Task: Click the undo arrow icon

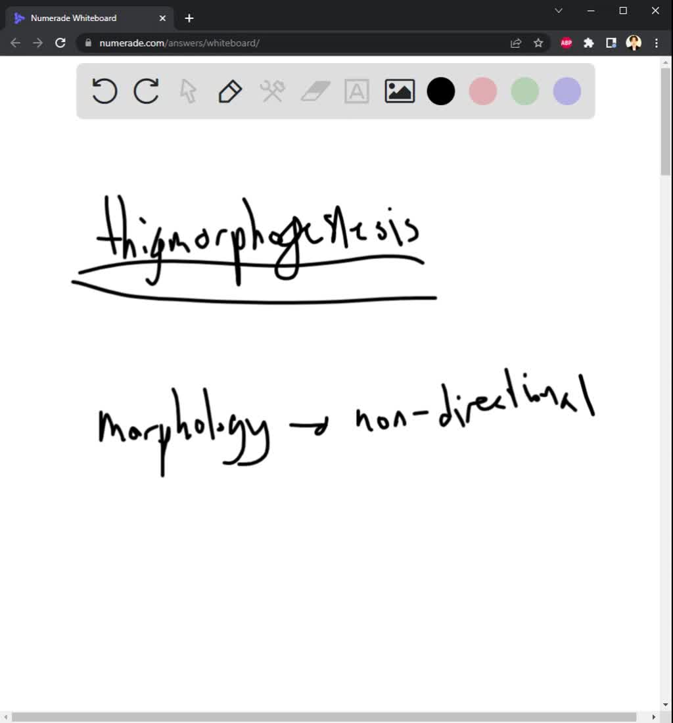Action: click(104, 91)
